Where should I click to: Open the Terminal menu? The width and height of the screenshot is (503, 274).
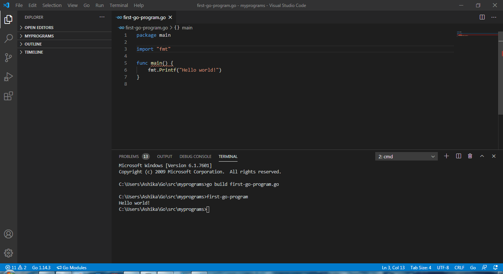pyautogui.click(x=119, y=5)
